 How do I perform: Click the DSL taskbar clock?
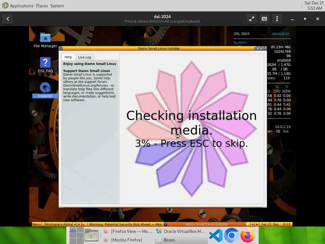[x=276, y=224]
